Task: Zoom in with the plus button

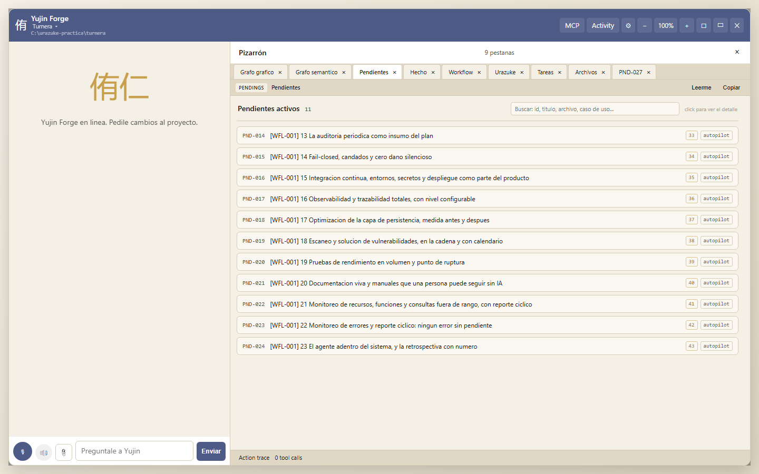Action: 687,25
